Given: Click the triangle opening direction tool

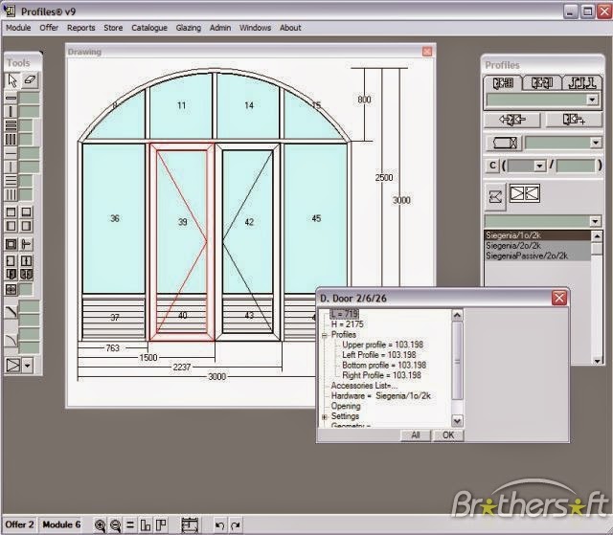Looking at the screenshot, I should (x=12, y=366).
